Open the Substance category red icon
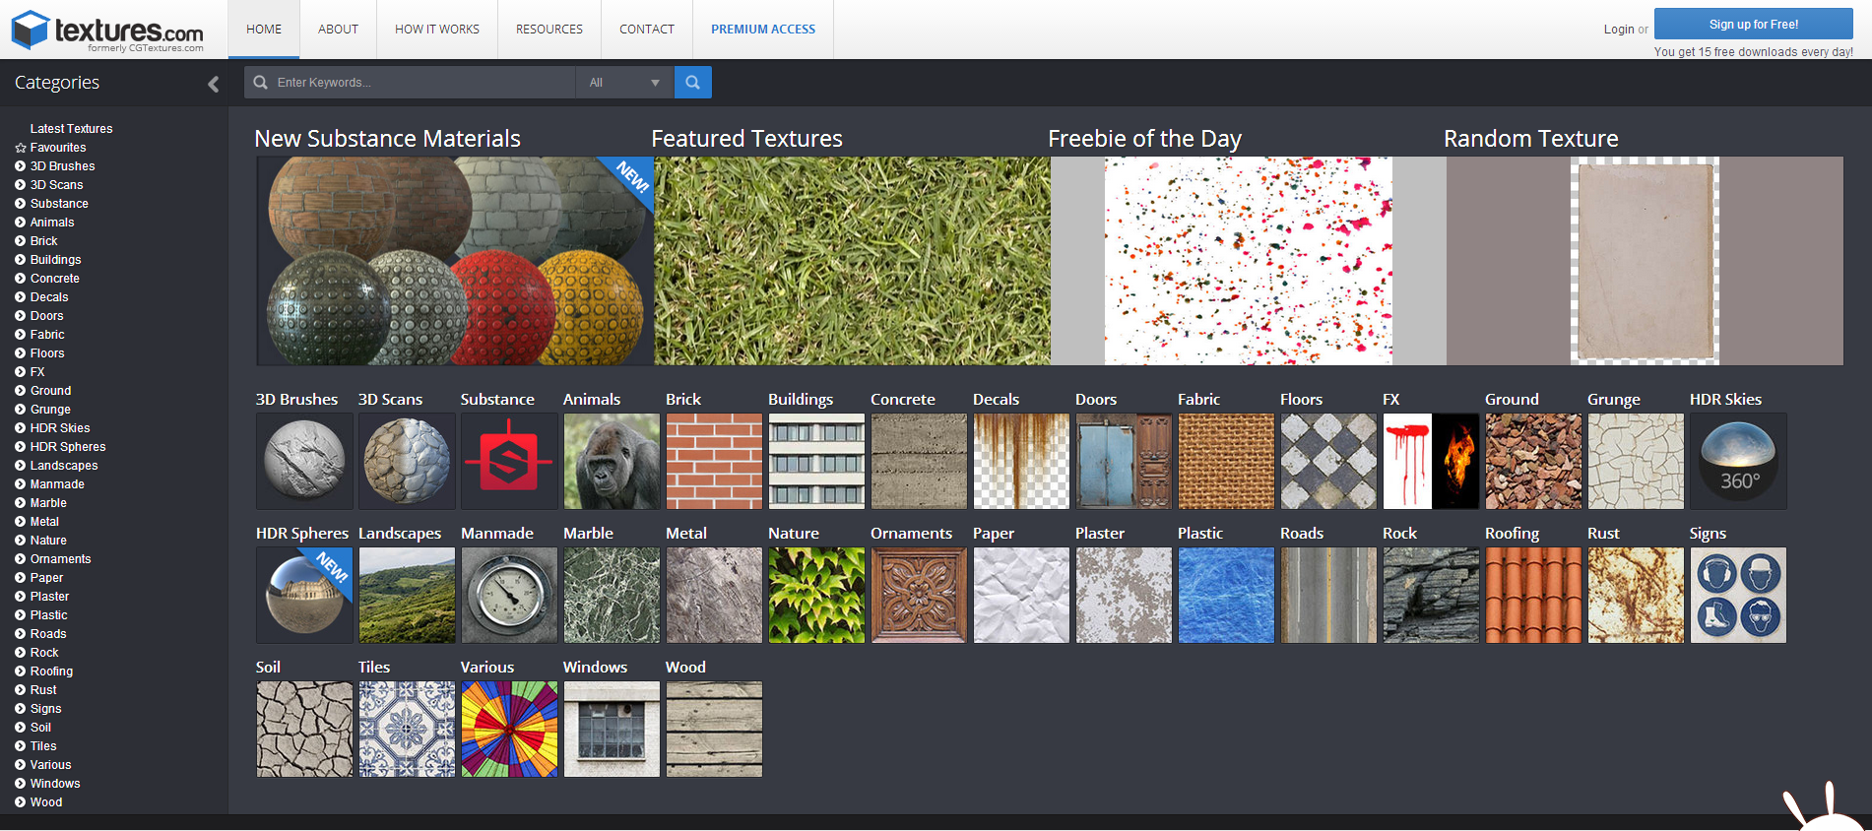Image resolution: width=1872 pixels, height=831 pixels. tap(509, 461)
